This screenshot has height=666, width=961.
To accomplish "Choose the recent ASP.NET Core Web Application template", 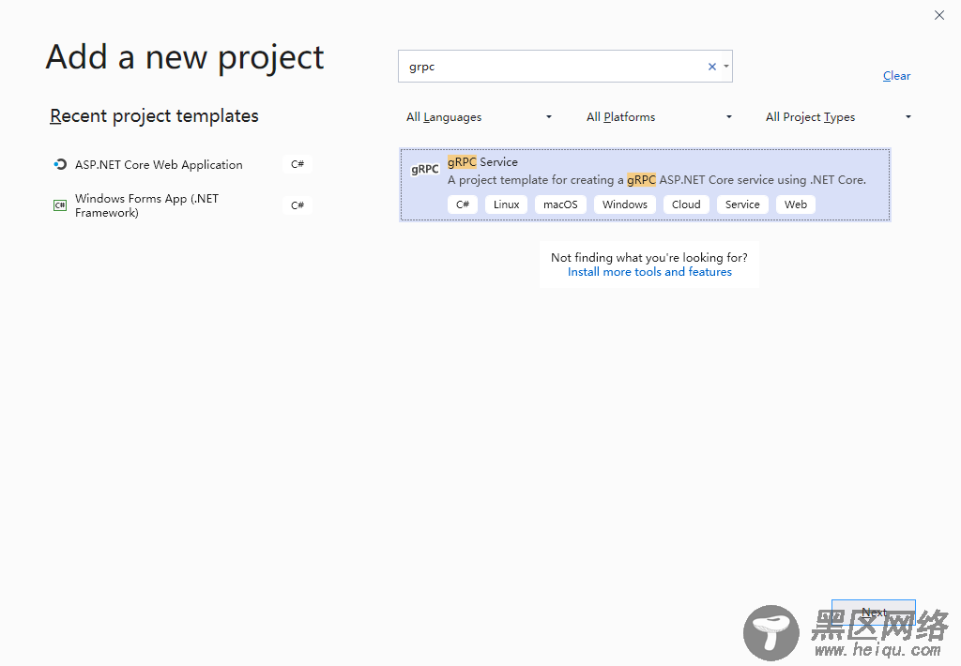I will [159, 165].
